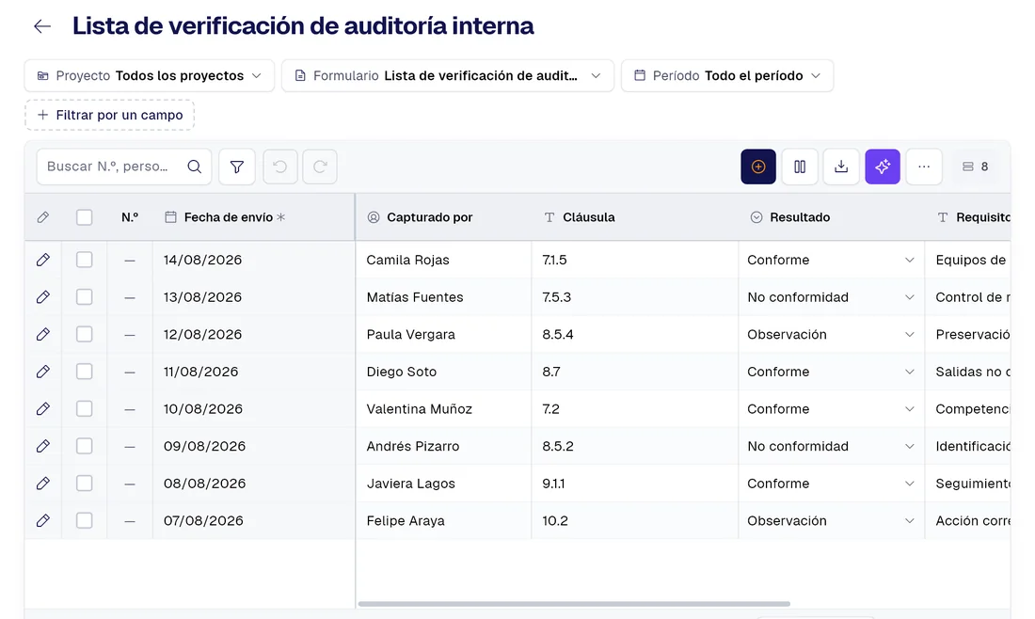The image size is (1035, 619).
Task: Click the Salidas no requisito cell
Action: pyautogui.click(x=967, y=372)
